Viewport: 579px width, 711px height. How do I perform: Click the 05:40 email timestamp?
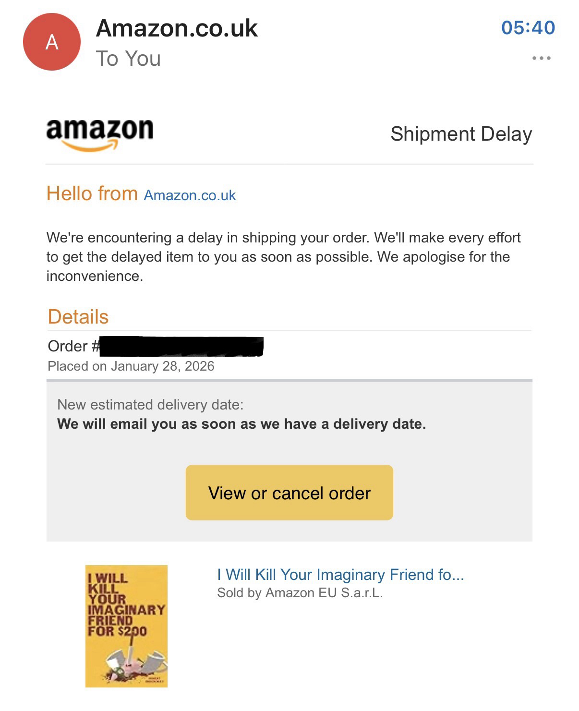click(x=528, y=27)
